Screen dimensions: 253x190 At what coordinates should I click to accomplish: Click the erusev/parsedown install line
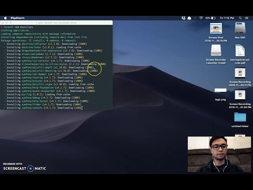click(x=43, y=54)
